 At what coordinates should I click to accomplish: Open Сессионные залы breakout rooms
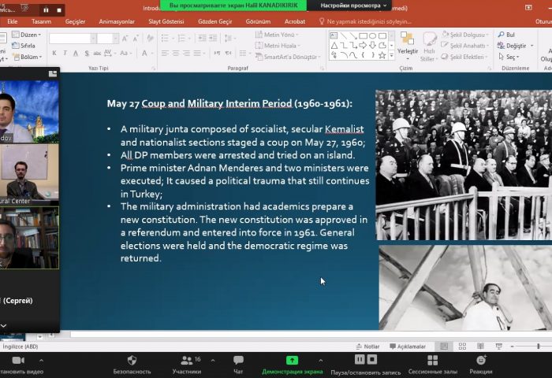pyautogui.click(x=432, y=361)
